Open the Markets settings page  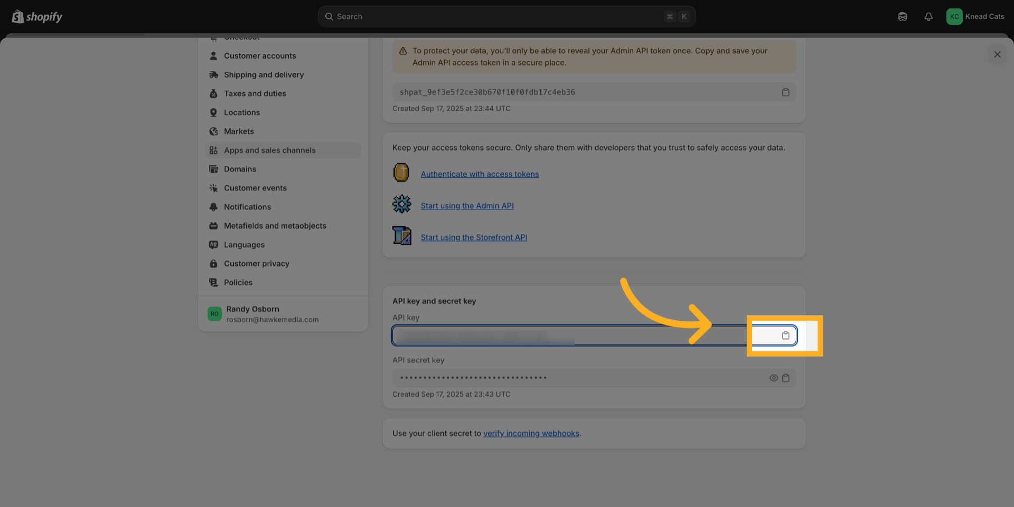[x=239, y=131]
